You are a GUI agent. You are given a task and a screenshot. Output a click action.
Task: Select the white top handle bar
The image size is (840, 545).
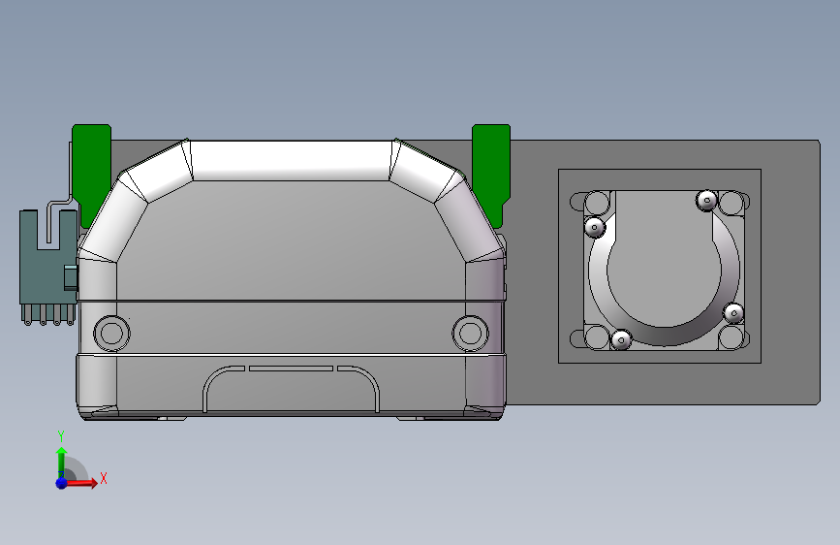tap(291, 160)
